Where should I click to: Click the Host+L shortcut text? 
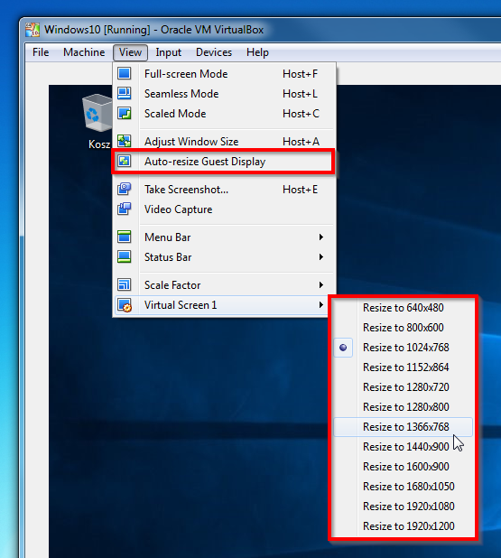(300, 94)
